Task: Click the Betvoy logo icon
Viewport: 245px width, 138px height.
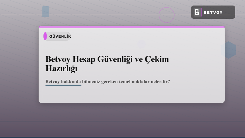Action: (197, 12)
